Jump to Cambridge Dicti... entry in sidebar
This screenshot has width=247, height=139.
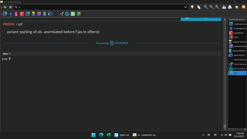[x=237, y=28]
